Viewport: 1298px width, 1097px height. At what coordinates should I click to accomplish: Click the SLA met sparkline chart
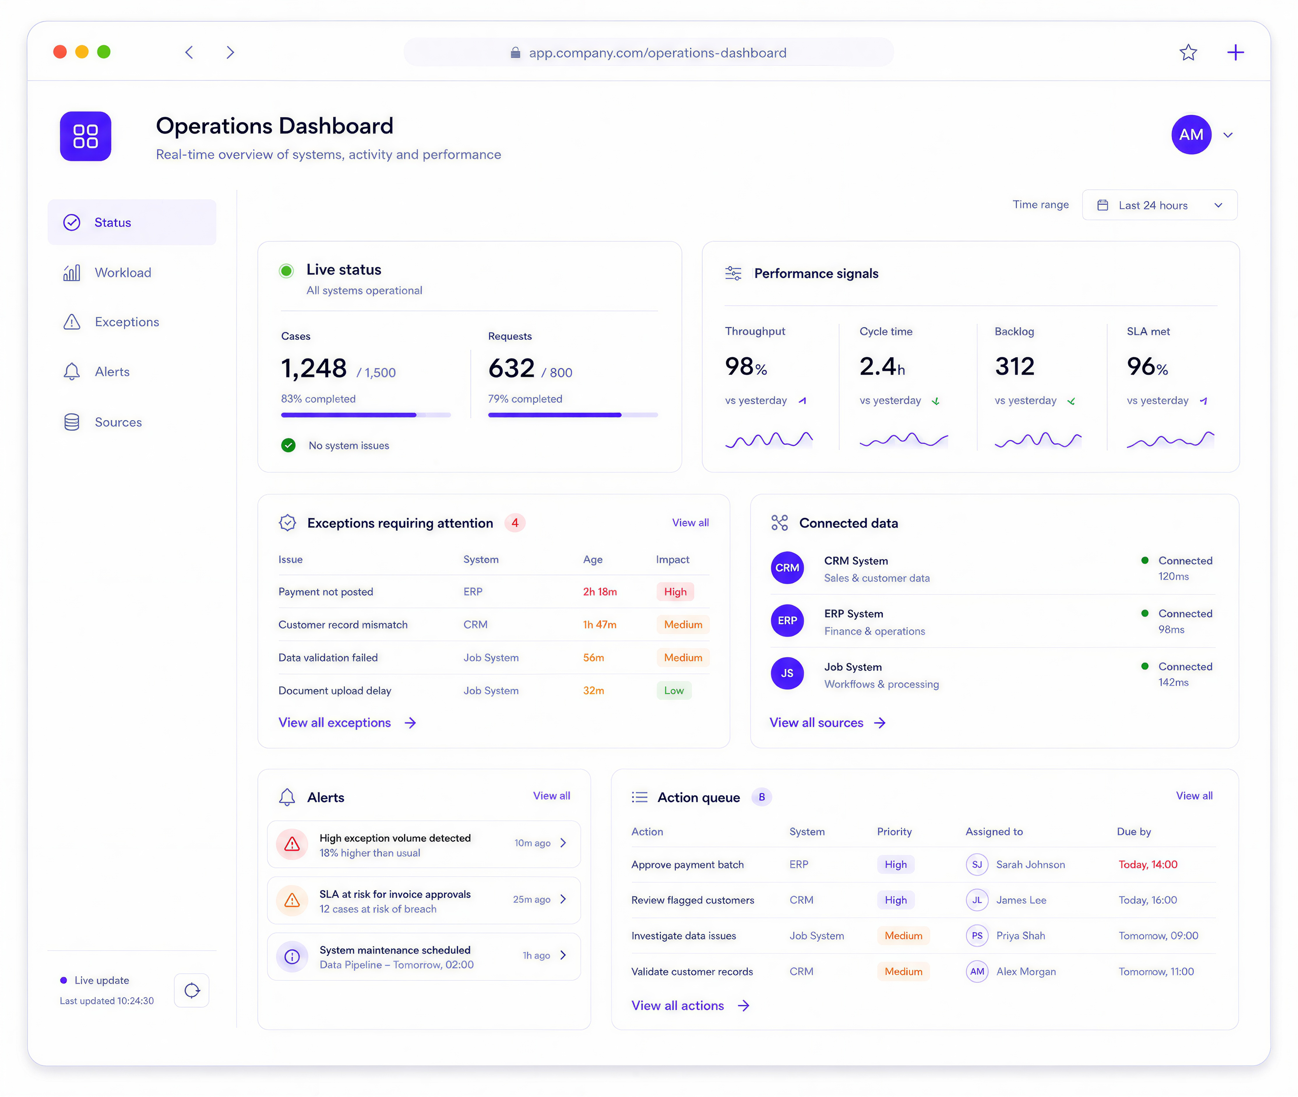[x=1170, y=439]
